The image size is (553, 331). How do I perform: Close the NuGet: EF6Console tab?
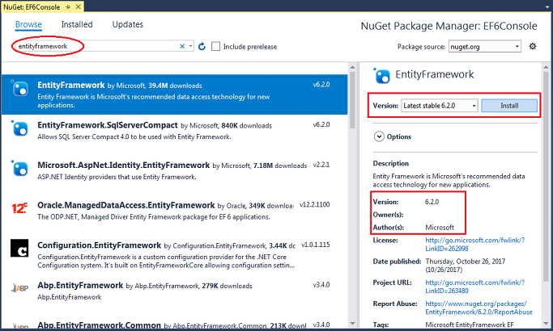pos(79,6)
